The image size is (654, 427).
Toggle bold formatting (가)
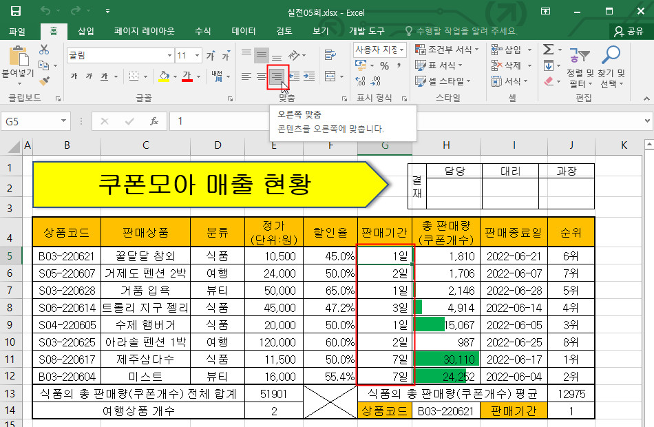tap(74, 76)
